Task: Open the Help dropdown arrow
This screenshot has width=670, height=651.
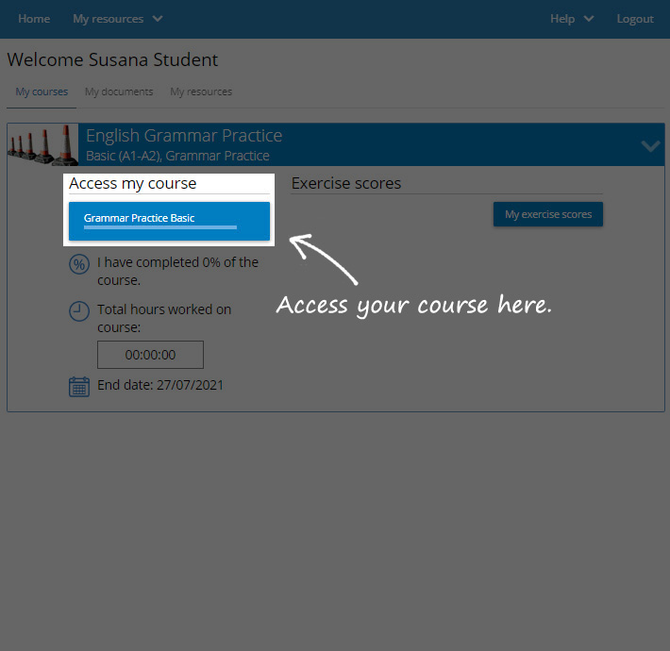Action: 589,19
